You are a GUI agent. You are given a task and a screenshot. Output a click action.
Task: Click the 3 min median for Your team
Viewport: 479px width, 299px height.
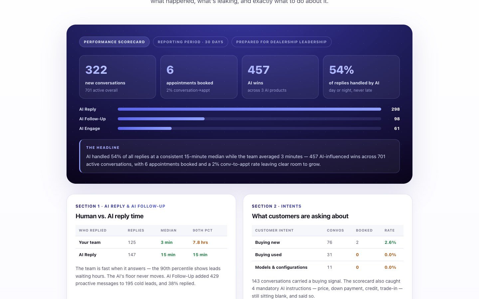pyautogui.click(x=167, y=243)
